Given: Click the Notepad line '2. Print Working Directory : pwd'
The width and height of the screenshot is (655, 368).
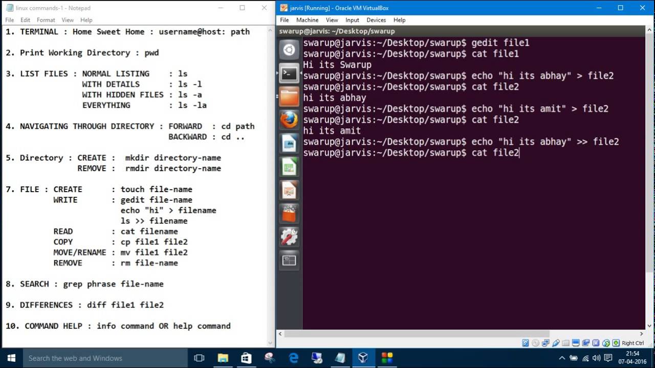Looking at the screenshot, I should tap(82, 53).
